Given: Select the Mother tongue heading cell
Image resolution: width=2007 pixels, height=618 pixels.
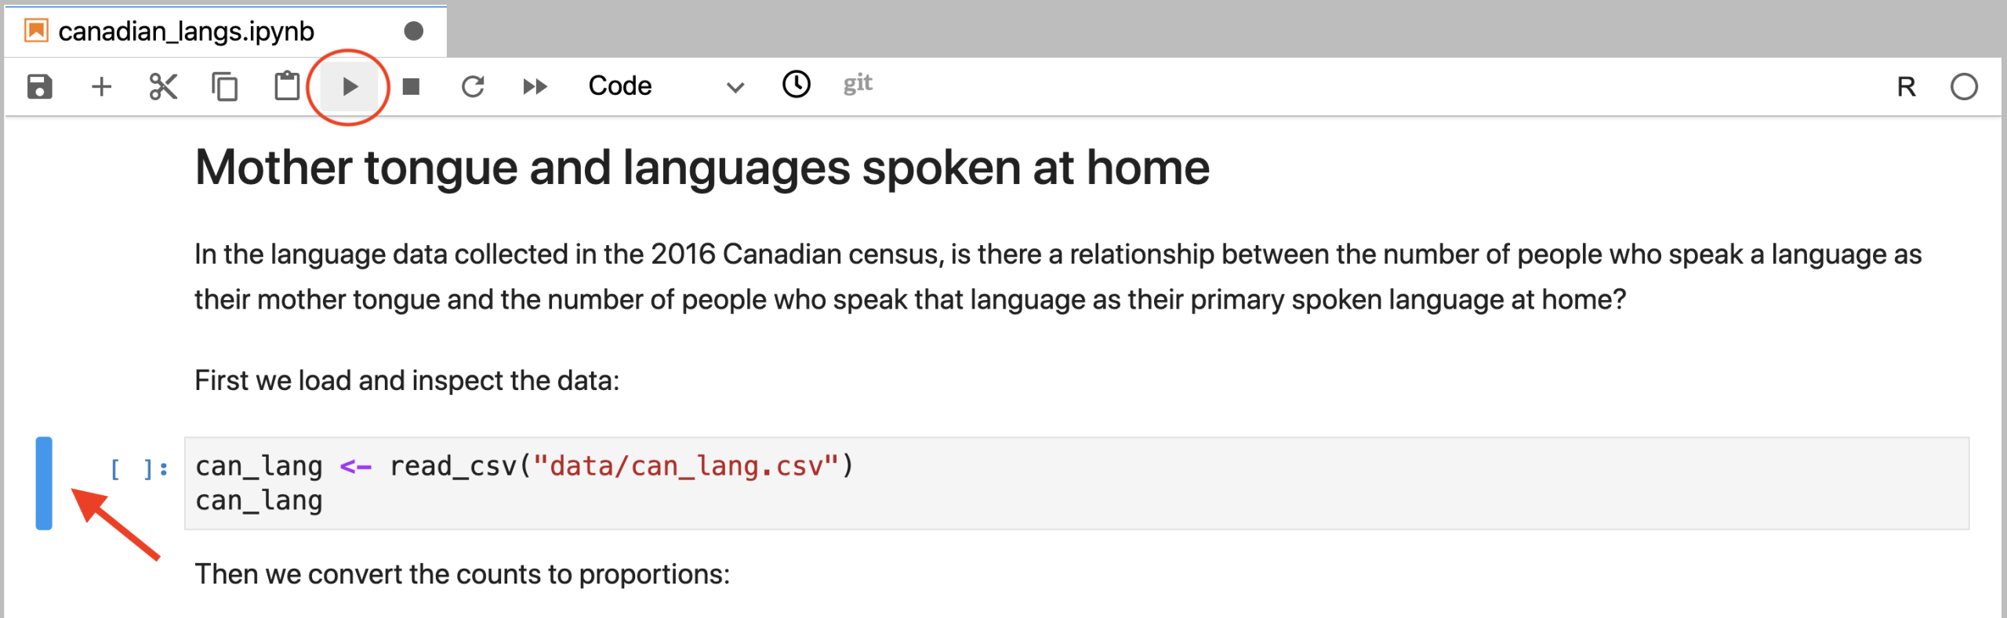Looking at the screenshot, I should pyautogui.click(x=702, y=168).
